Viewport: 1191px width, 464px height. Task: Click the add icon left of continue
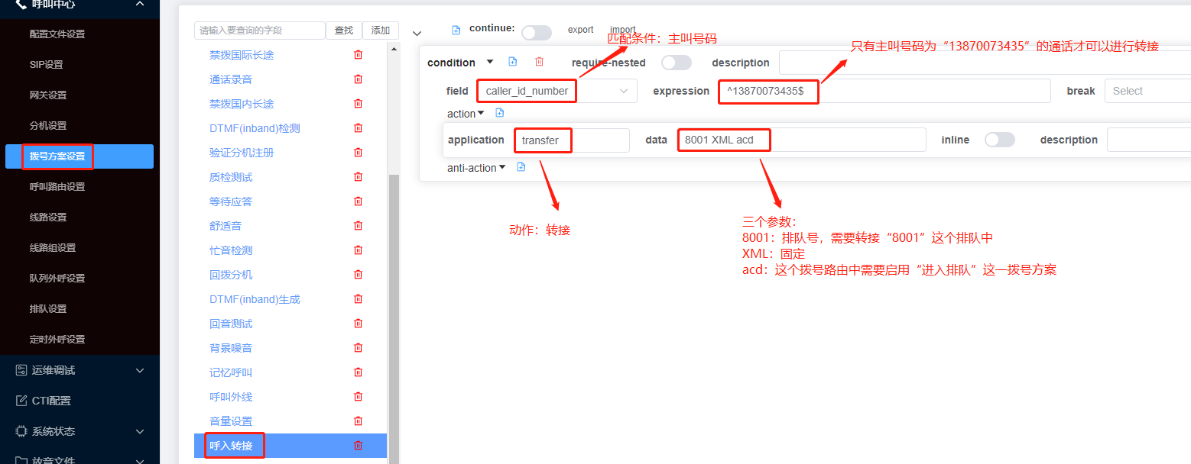[x=456, y=30]
